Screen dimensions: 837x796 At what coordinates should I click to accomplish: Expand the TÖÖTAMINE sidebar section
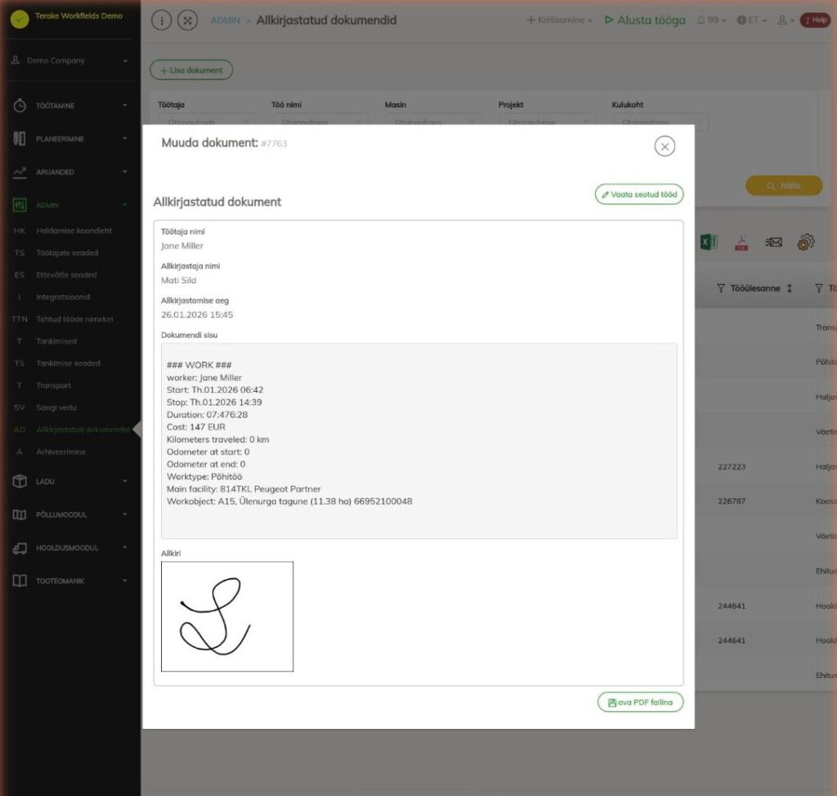click(70, 106)
